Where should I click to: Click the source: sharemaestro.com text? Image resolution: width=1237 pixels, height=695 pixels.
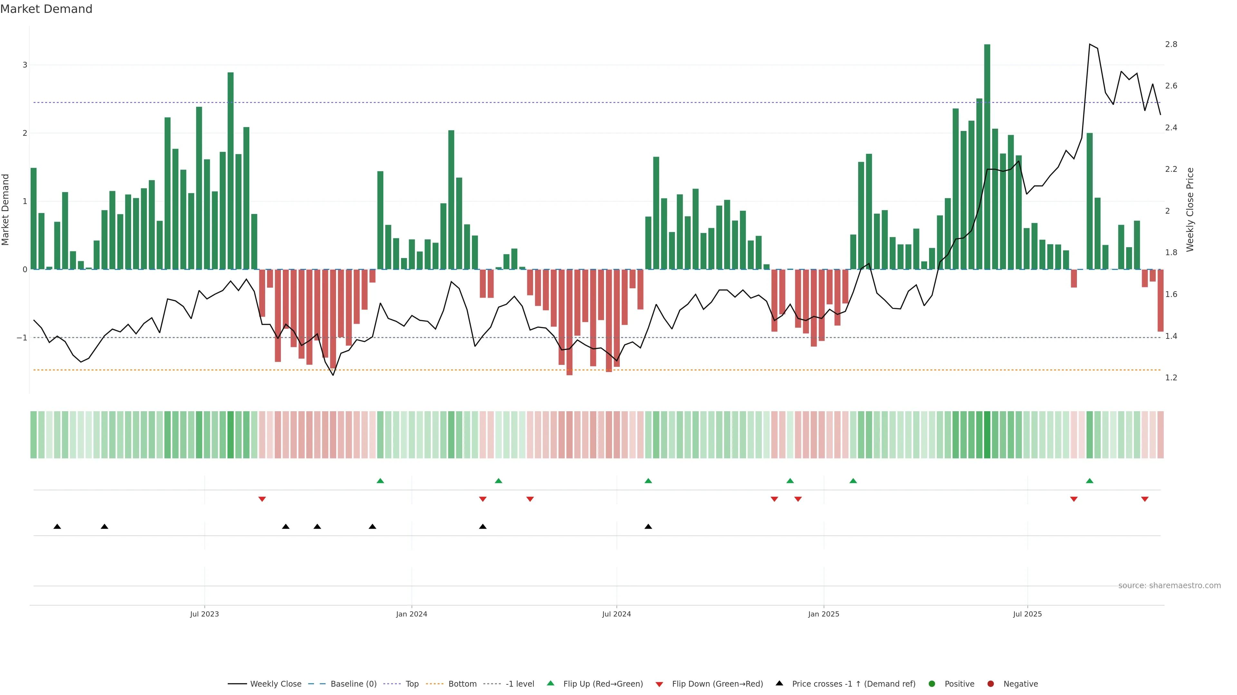tap(1169, 585)
